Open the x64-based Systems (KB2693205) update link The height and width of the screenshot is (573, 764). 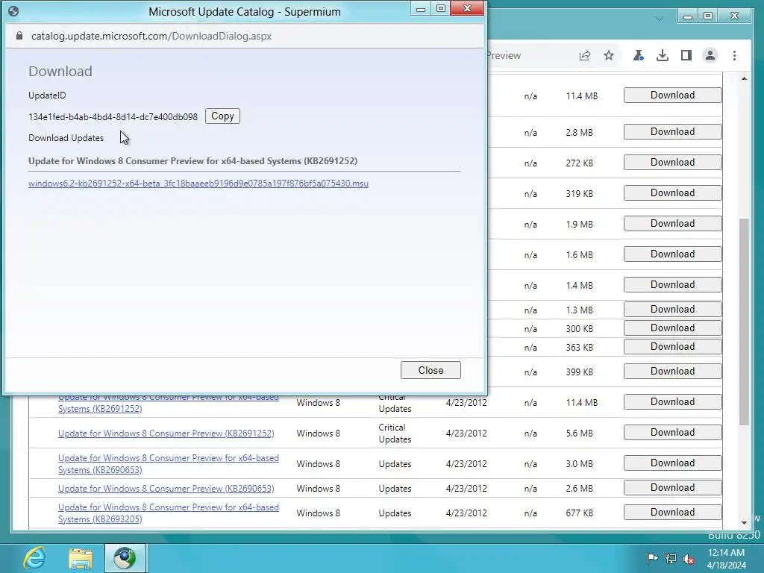click(169, 513)
